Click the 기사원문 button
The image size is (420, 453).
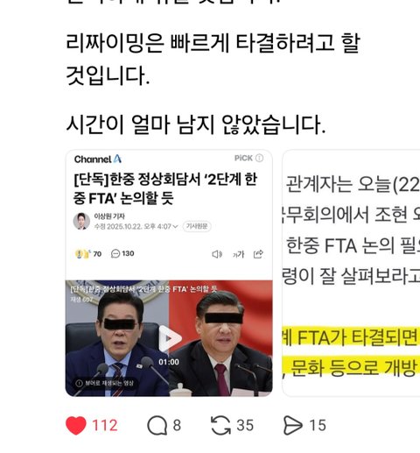click(197, 226)
